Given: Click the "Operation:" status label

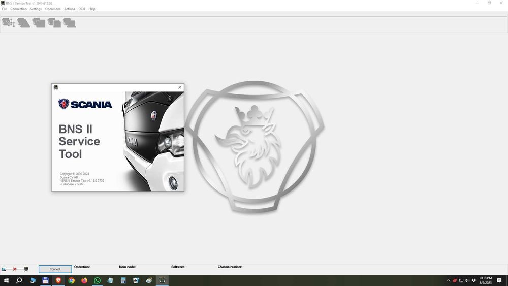Looking at the screenshot, I should click(82, 267).
